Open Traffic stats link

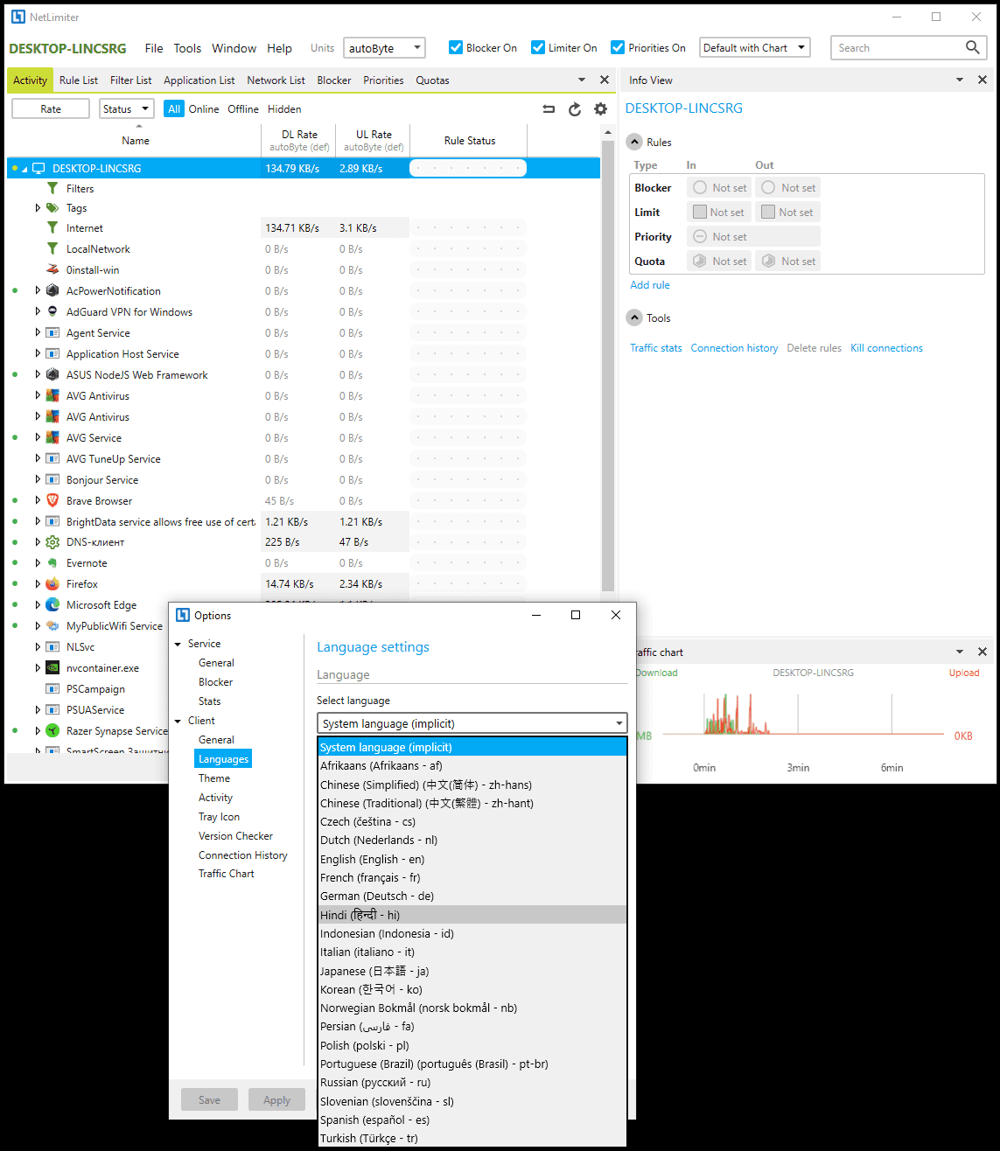[656, 348]
